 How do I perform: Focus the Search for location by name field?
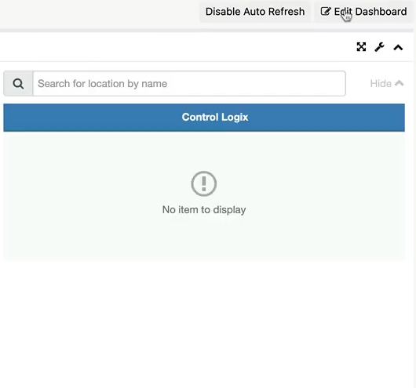click(189, 84)
